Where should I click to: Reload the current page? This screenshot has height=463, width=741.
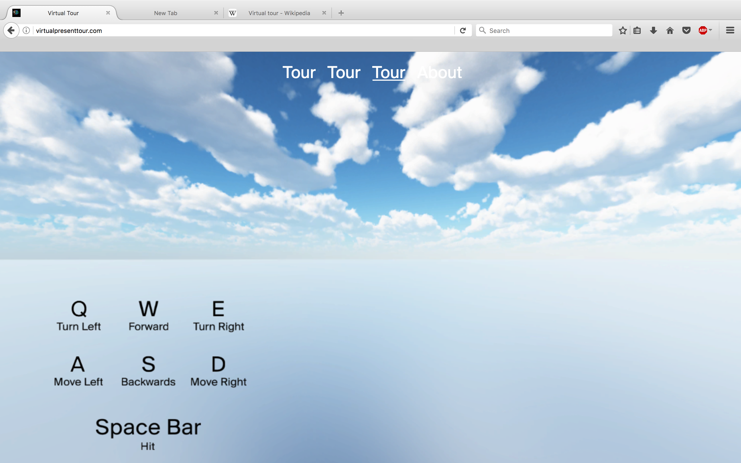463,31
